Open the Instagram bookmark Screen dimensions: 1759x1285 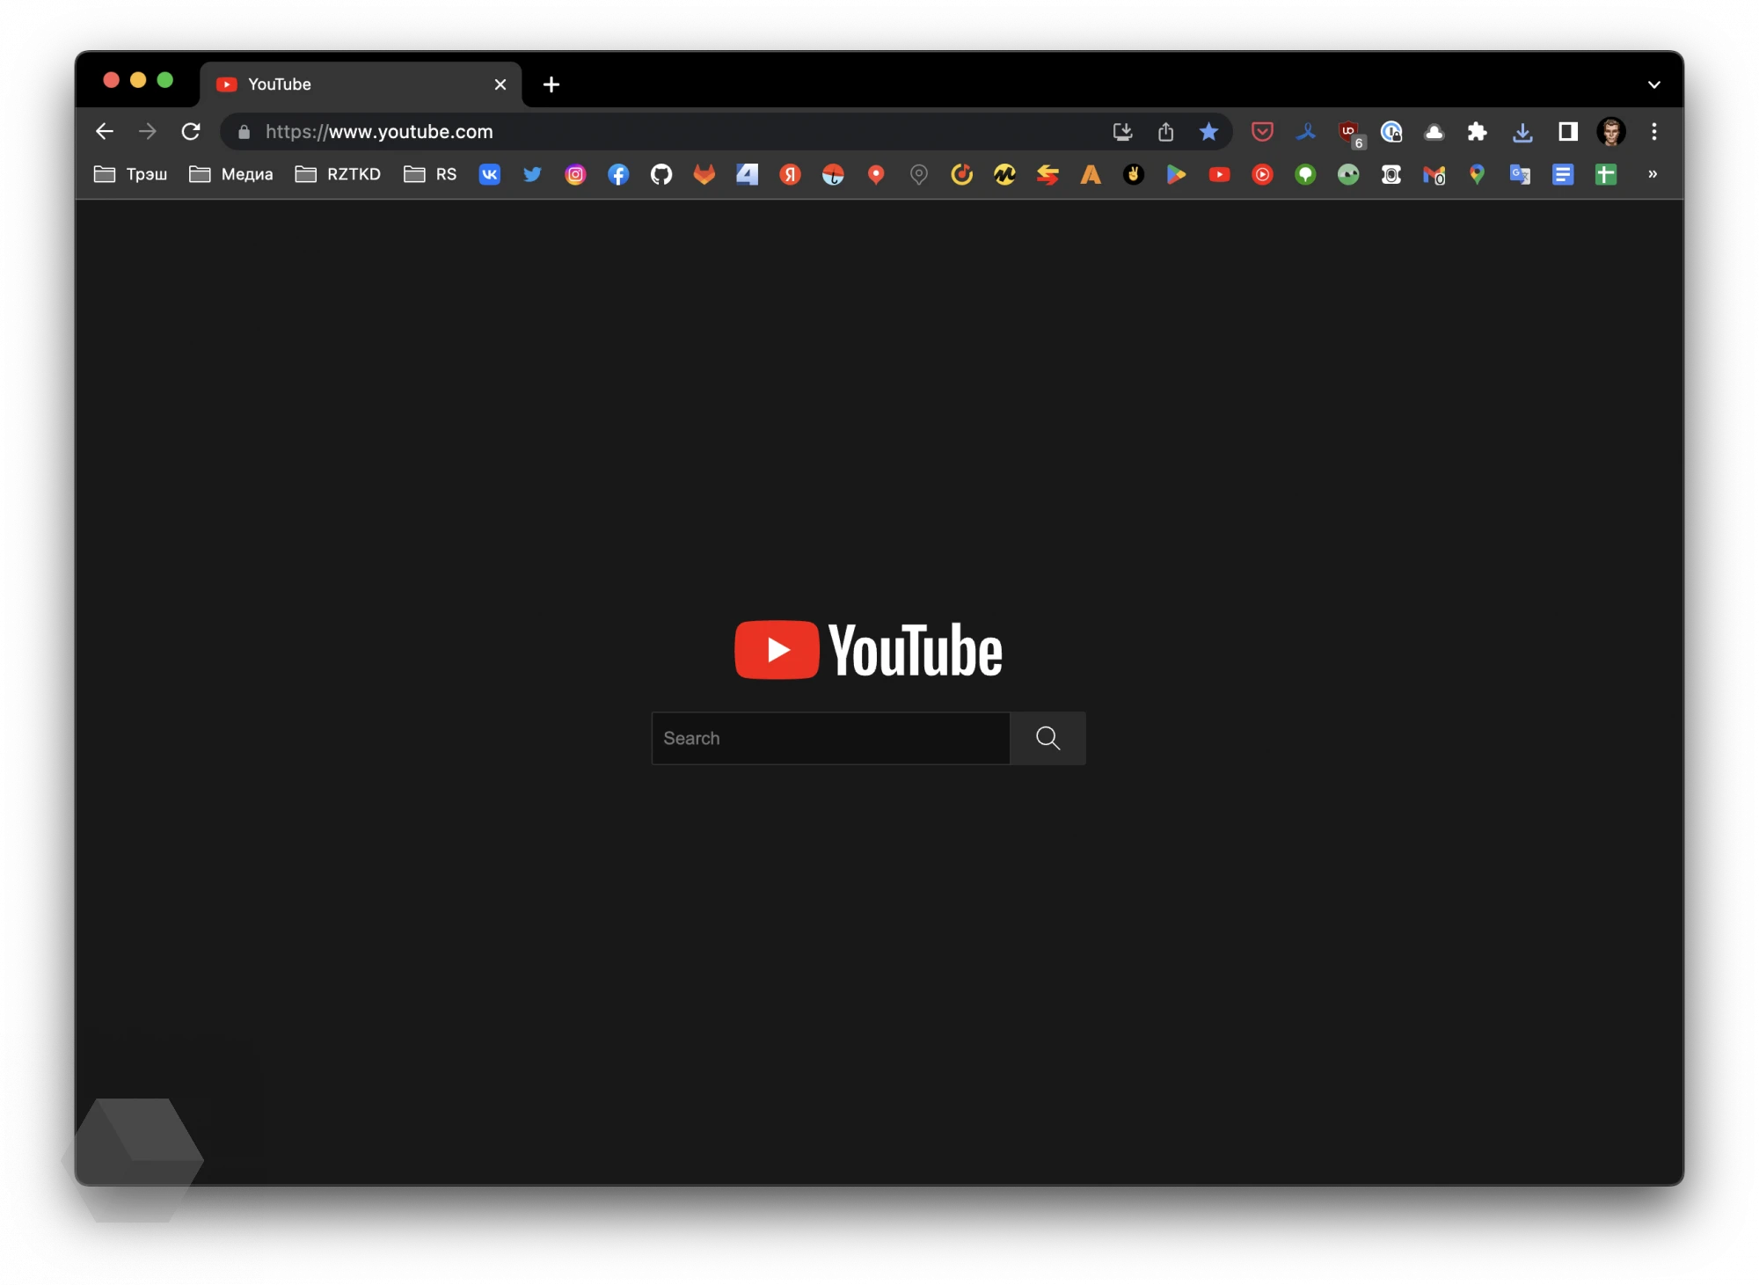tap(575, 174)
